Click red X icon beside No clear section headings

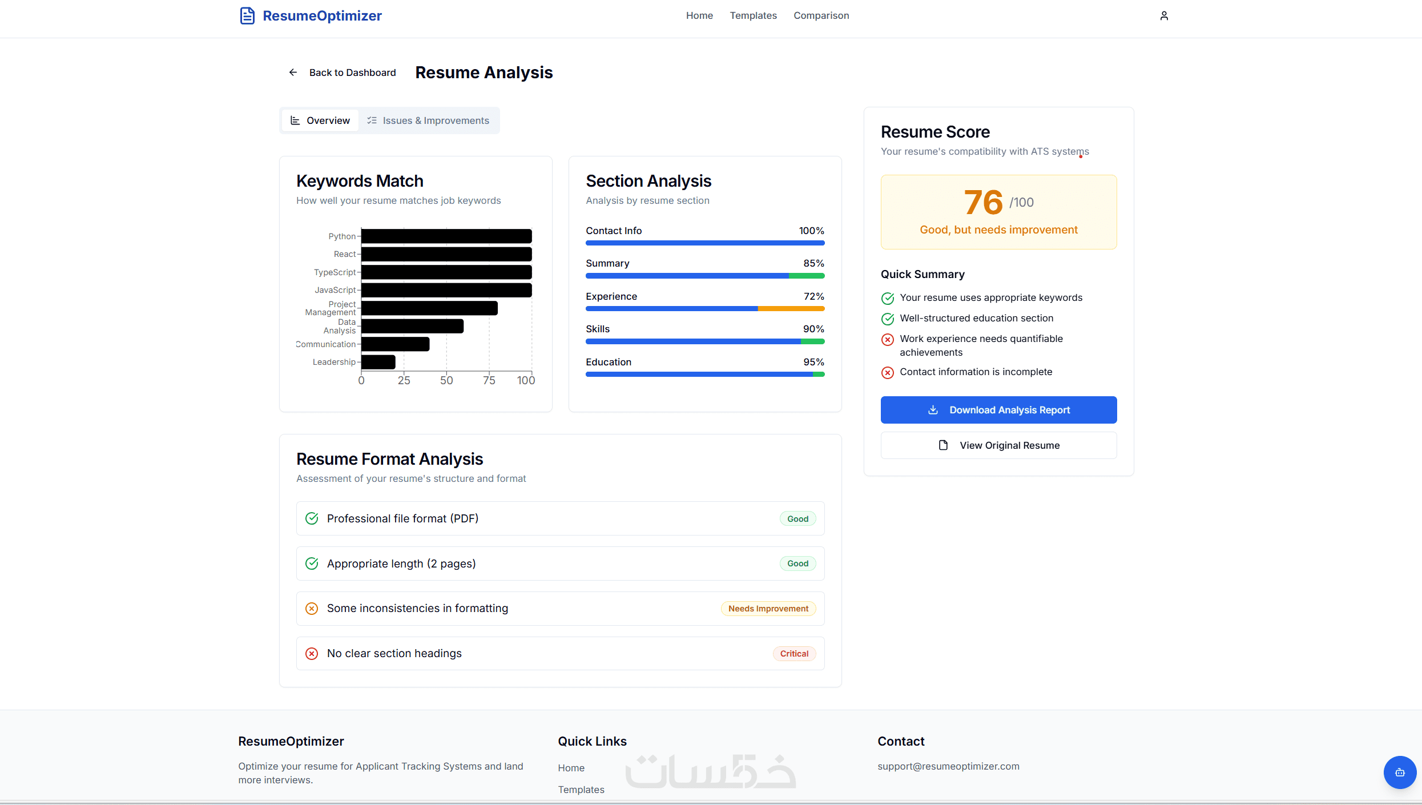[x=312, y=654]
